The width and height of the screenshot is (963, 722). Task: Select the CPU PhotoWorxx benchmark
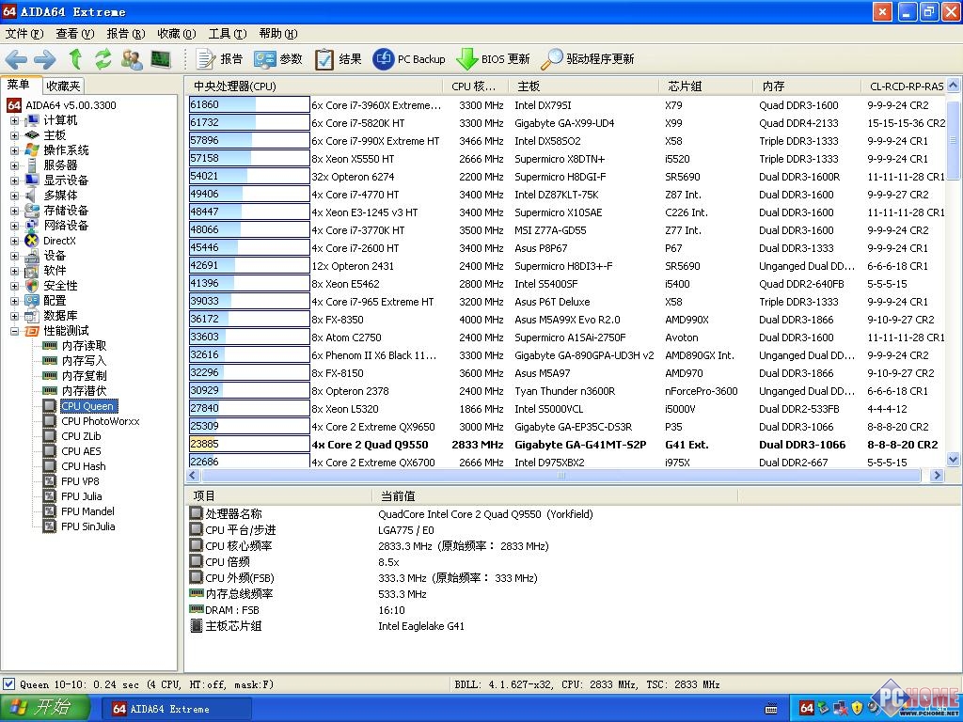(100, 421)
